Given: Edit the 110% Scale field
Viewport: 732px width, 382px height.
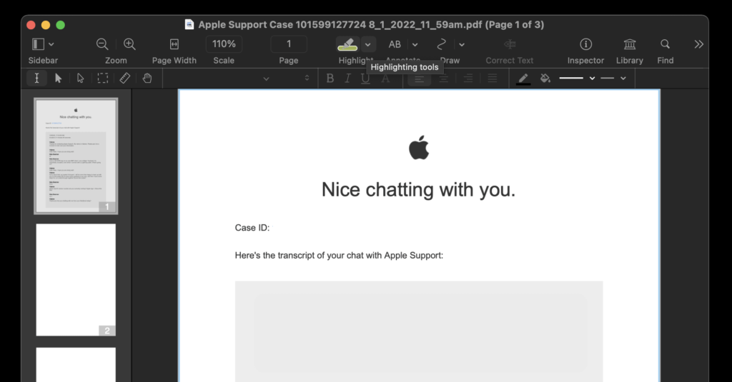Looking at the screenshot, I should point(224,44).
